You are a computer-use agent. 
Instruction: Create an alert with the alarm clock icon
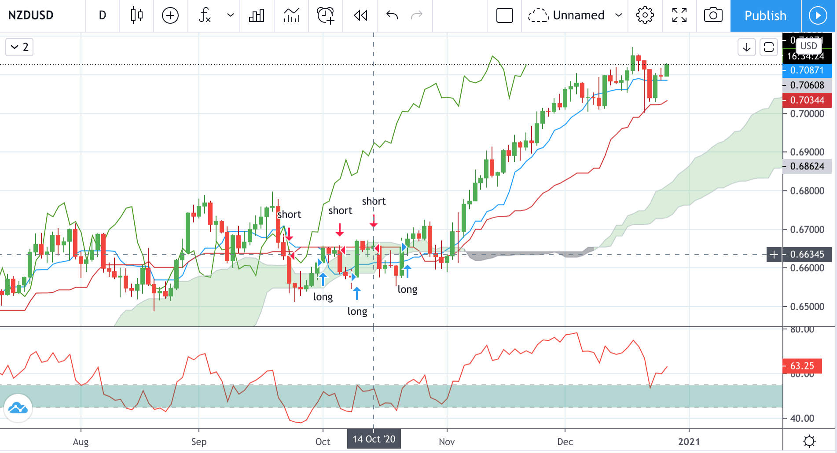[326, 15]
